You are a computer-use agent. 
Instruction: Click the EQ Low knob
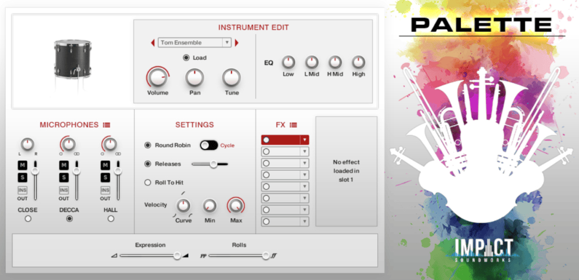coord(288,62)
